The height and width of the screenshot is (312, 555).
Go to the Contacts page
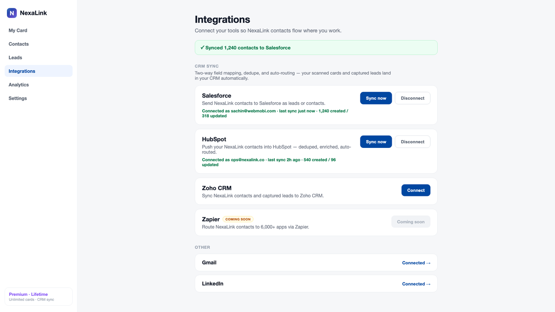[38, 44]
